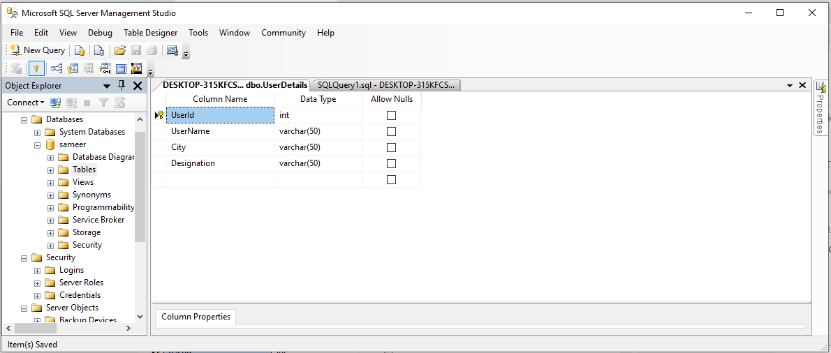This screenshot has width=831, height=353.
Task: Toggle Allow Nulls checkbox for UserName
Action: tap(391, 131)
